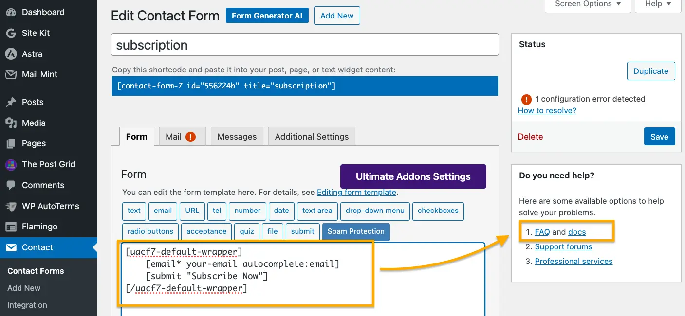Open Site Kit in the sidebar
The image size is (685, 316).
click(37, 33)
